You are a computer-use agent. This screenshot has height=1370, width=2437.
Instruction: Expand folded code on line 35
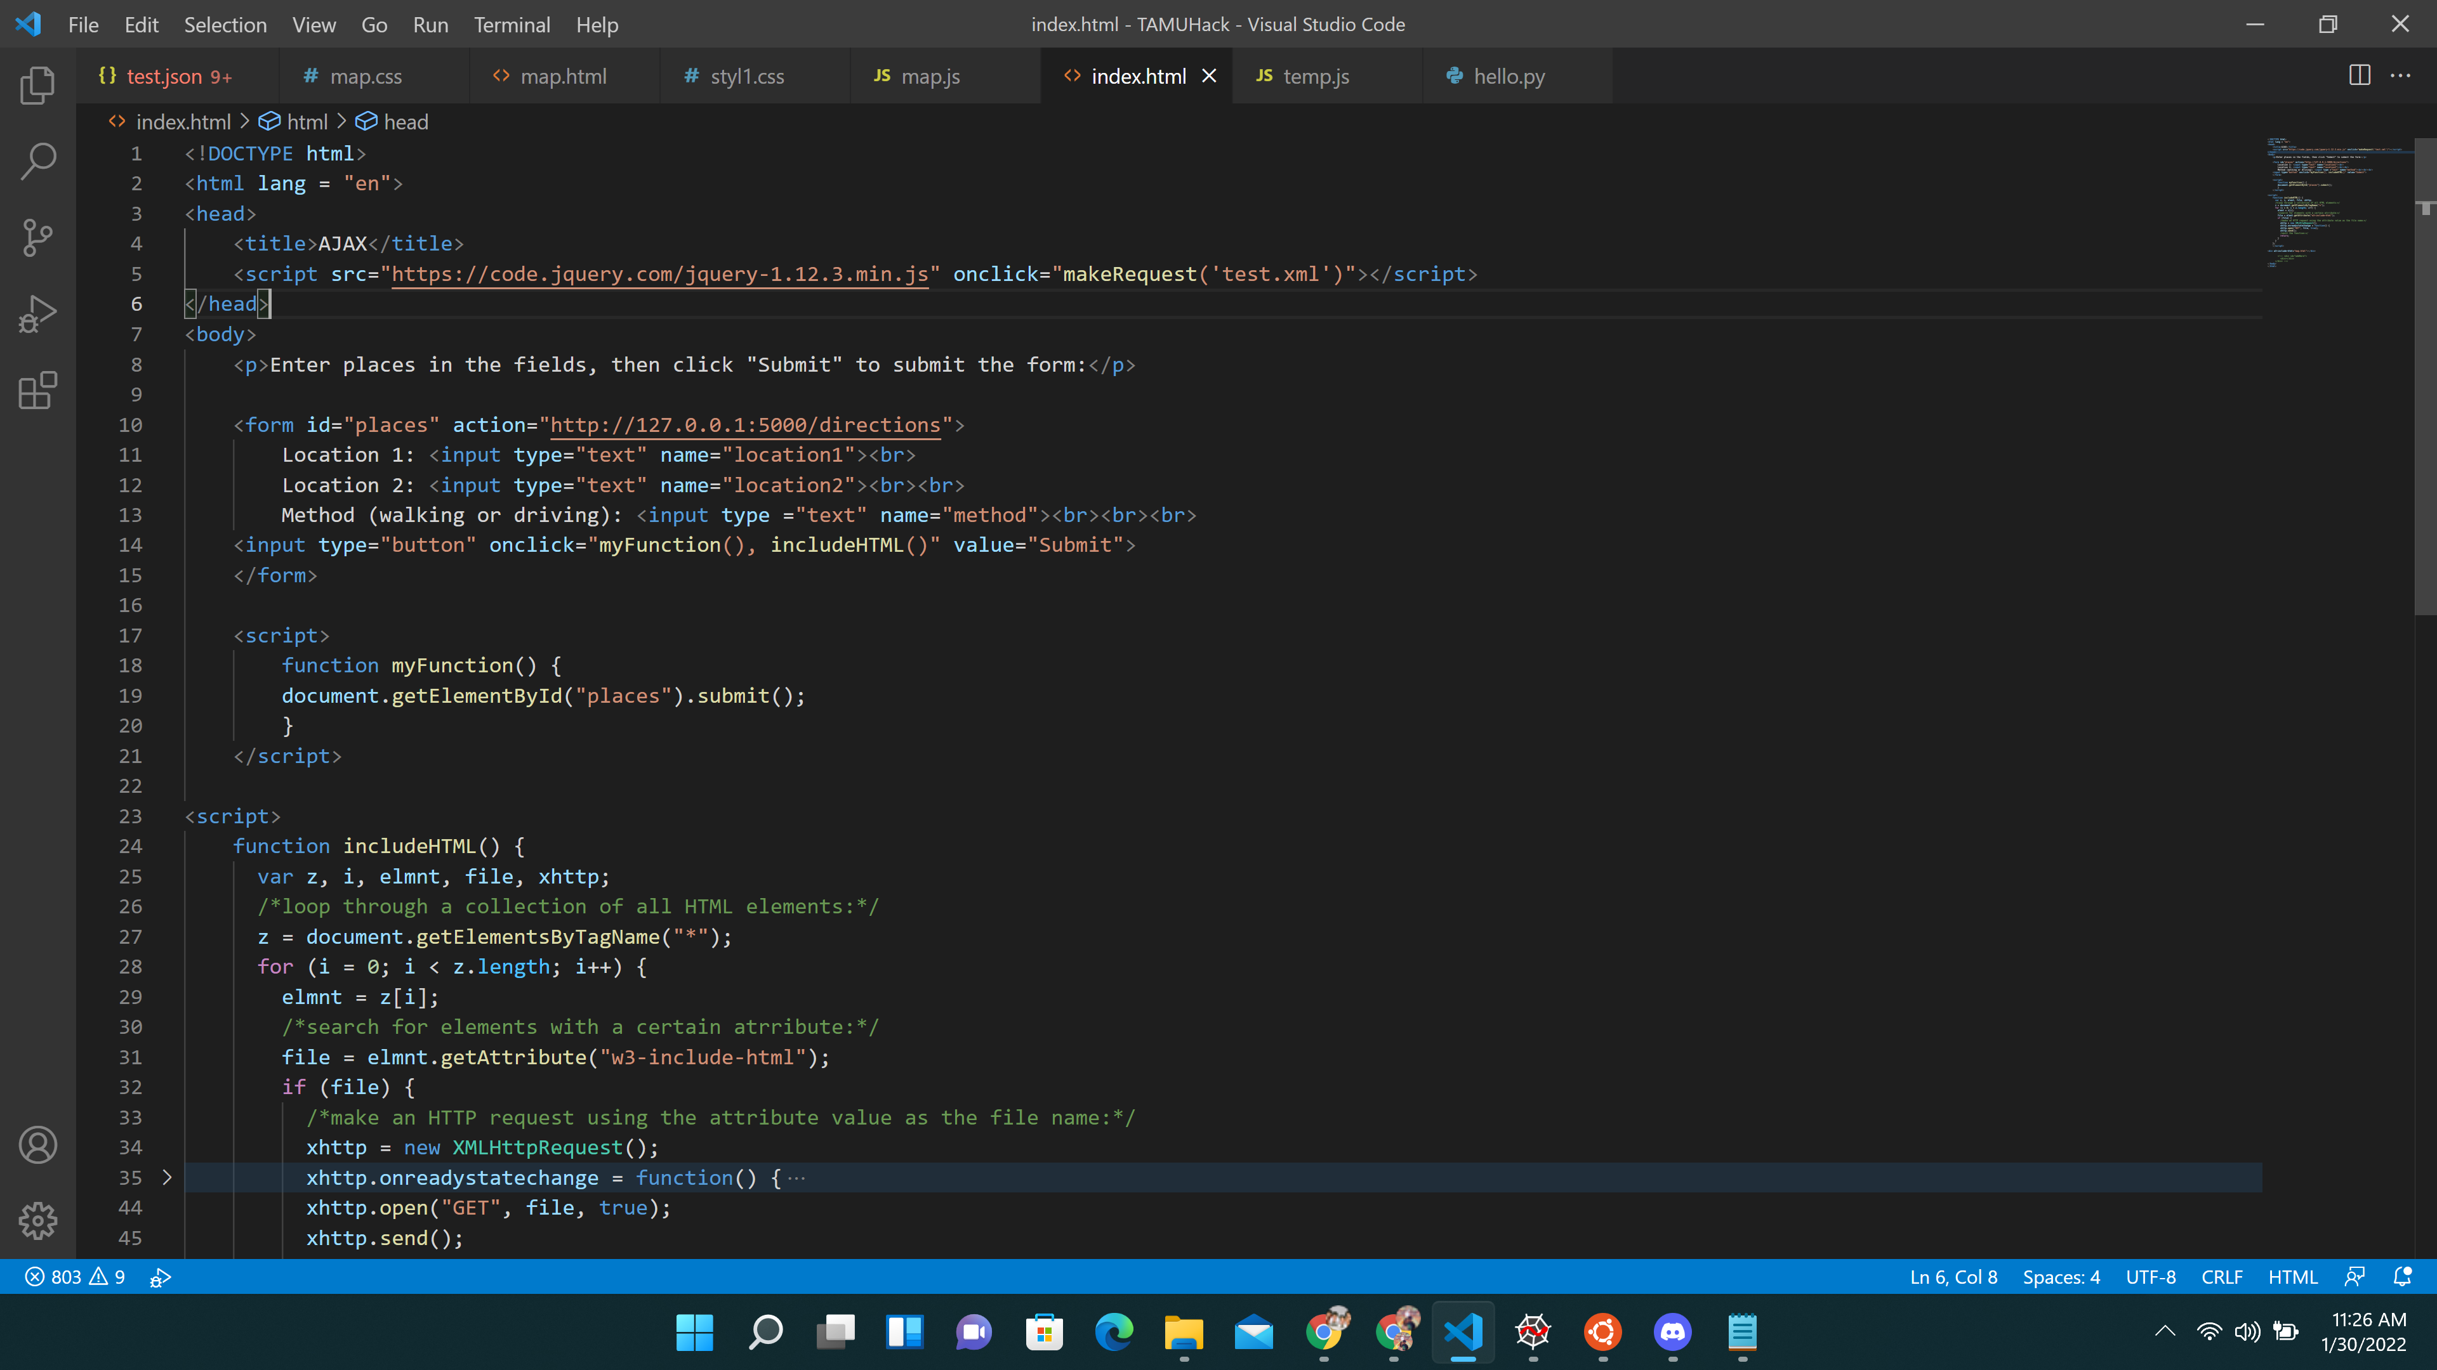tap(168, 1177)
